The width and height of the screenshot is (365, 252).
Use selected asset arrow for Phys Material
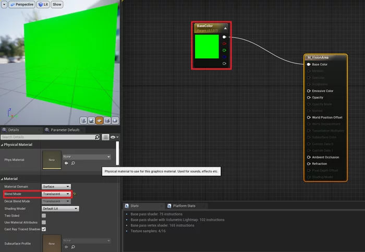[x=66, y=163]
